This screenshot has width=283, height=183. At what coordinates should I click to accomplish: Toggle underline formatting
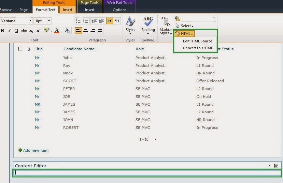click(17, 31)
